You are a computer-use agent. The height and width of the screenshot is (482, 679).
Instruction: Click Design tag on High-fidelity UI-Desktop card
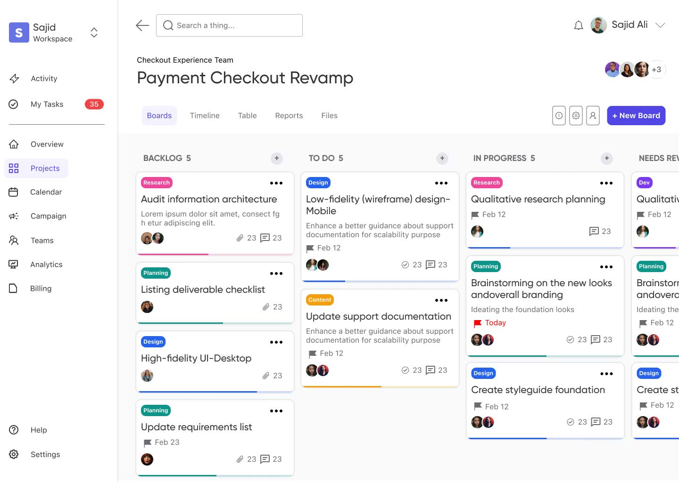(153, 342)
